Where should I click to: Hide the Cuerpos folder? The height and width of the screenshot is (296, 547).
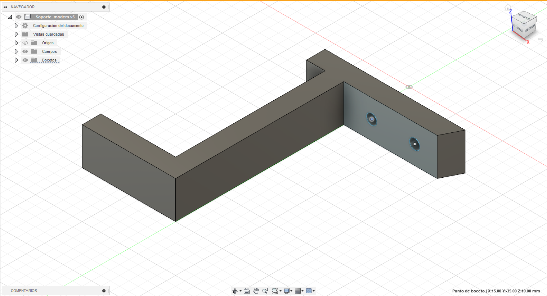[25, 51]
